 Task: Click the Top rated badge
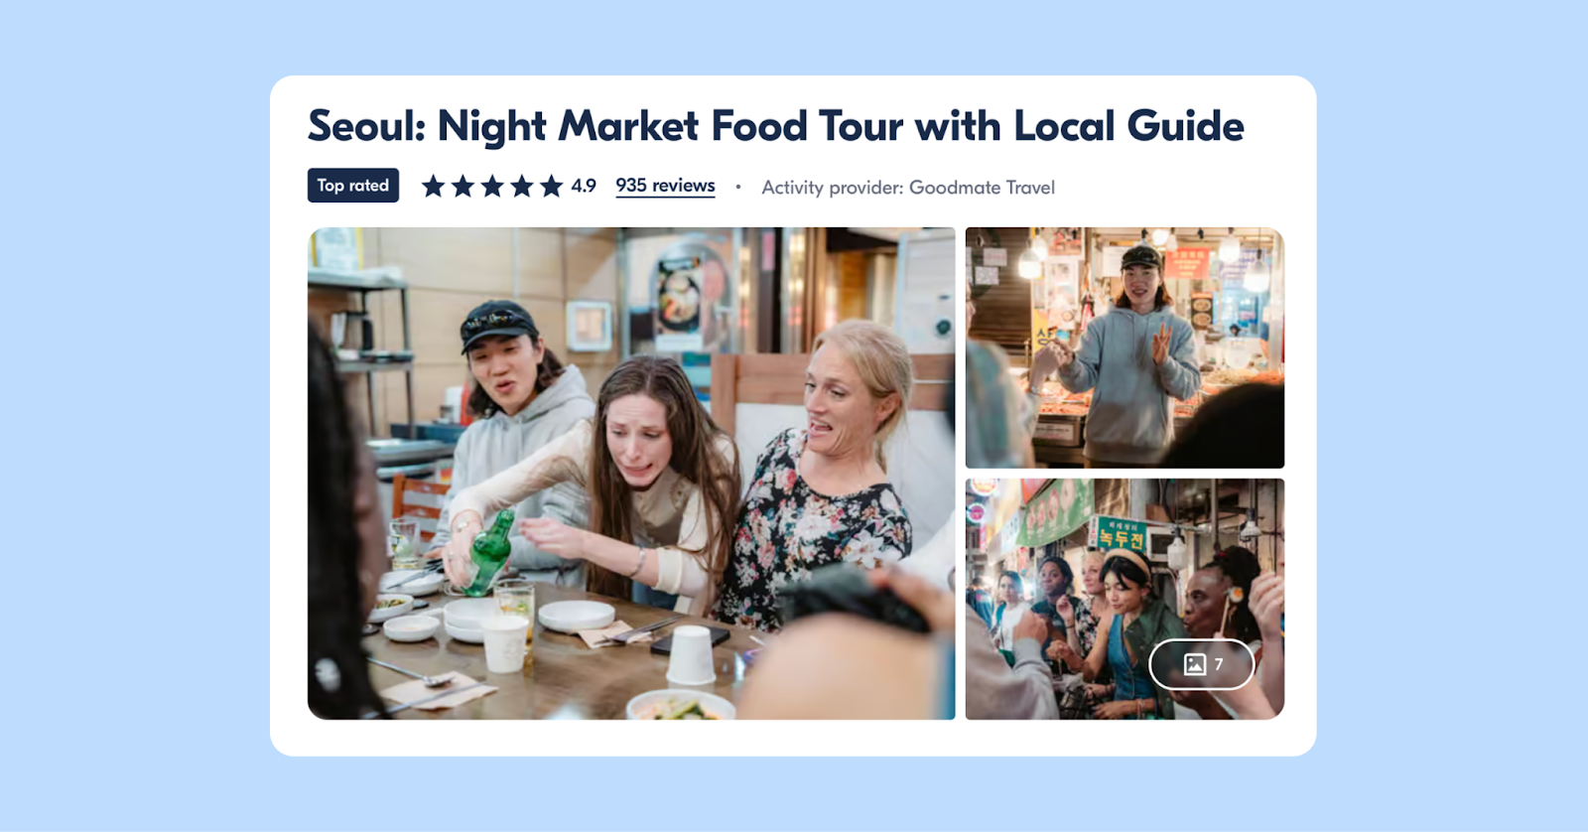(353, 186)
